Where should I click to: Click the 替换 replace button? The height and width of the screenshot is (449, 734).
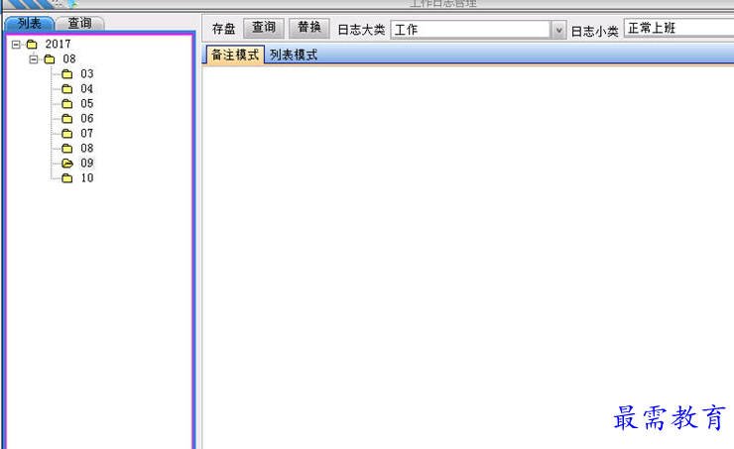coord(308,28)
